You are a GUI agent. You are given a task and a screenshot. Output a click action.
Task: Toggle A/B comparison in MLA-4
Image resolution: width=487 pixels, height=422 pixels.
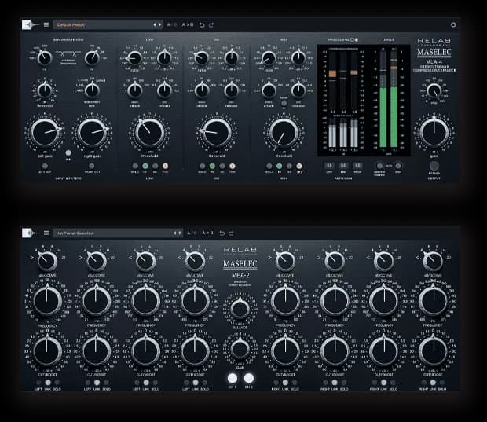pyautogui.click(x=172, y=24)
